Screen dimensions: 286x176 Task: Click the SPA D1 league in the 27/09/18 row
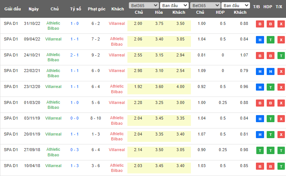pos(11,150)
